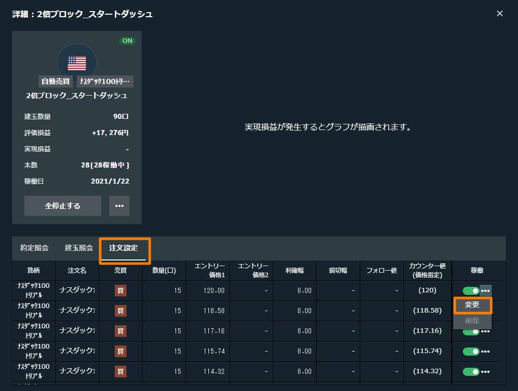Image resolution: width=518 pixels, height=391 pixels.
Task: Click the 稼働 column header
Action: [477, 270]
